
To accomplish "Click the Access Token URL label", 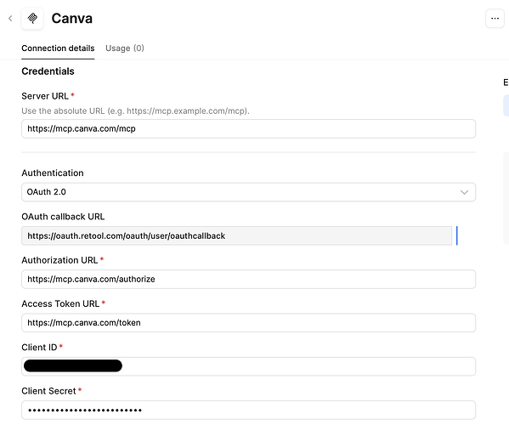I will tap(60, 303).
